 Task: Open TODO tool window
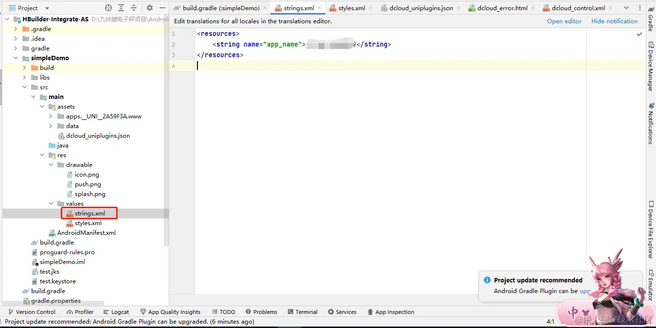click(x=223, y=312)
